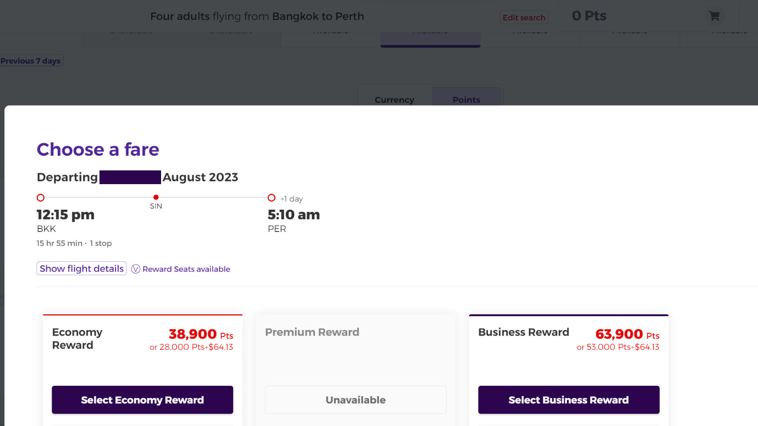Click the 12:15 pm departure time
The height and width of the screenshot is (426, 758).
[65, 215]
